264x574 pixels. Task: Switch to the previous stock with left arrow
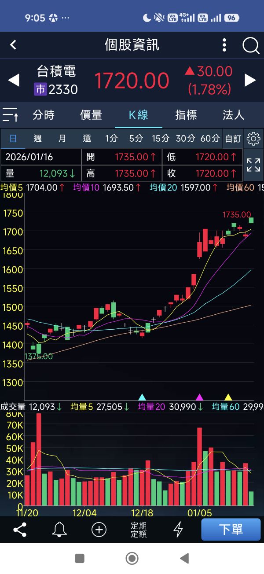pyautogui.click(x=14, y=80)
